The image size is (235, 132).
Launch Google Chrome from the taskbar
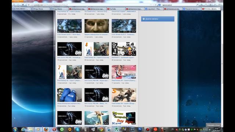pos(101,129)
